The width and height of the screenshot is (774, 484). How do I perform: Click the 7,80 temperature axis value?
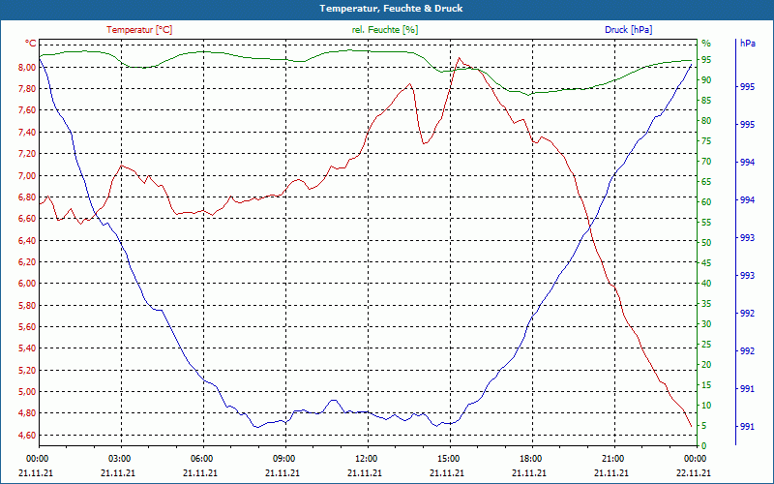(27, 89)
